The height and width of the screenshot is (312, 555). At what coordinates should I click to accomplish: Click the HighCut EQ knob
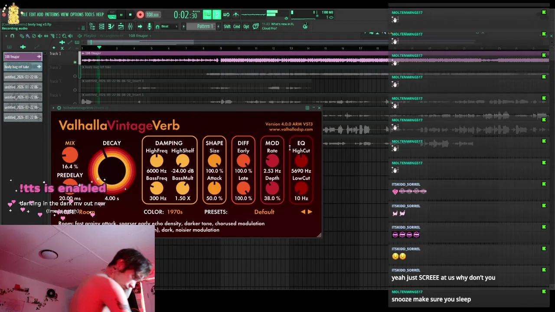pyautogui.click(x=301, y=161)
